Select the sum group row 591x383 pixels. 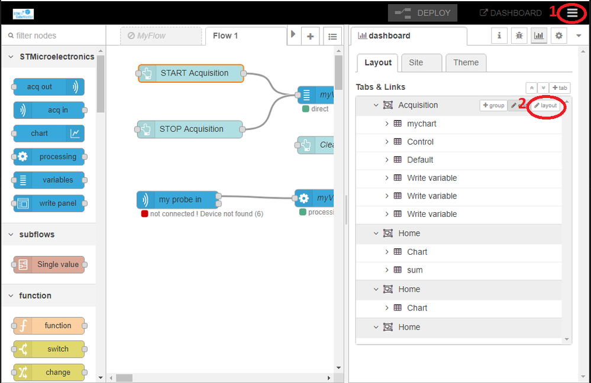(x=458, y=270)
